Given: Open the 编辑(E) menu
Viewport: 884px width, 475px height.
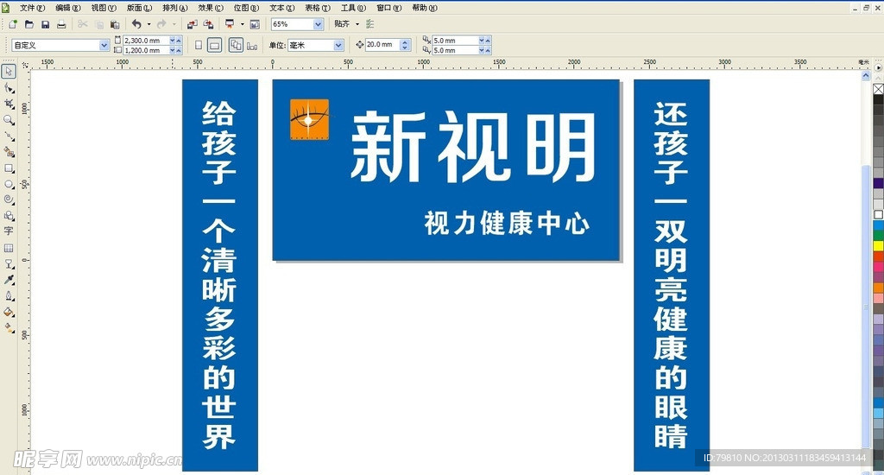Looking at the screenshot, I should 67,8.
